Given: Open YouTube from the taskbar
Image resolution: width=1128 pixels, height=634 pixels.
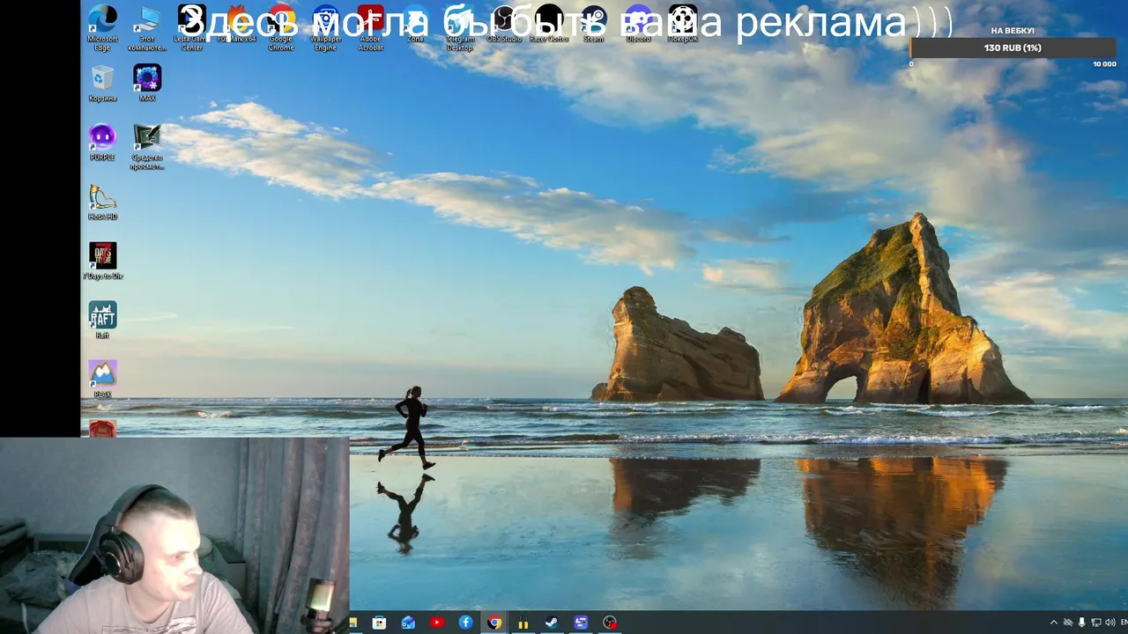Looking at the screenshot, I should tap(437, 623).
